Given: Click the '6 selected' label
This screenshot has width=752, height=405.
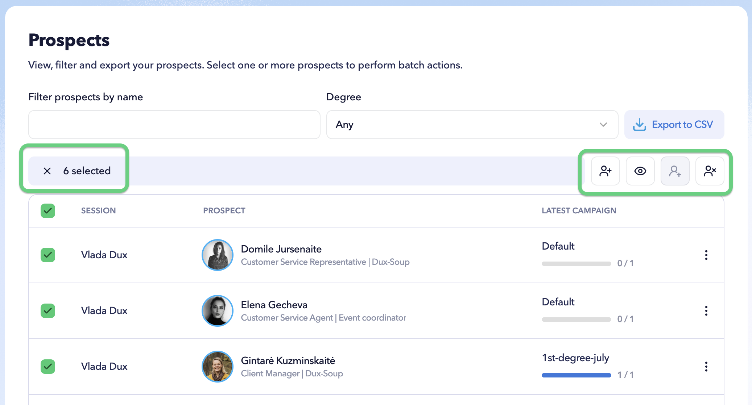Looking at the screenshot, I should 87,171.
